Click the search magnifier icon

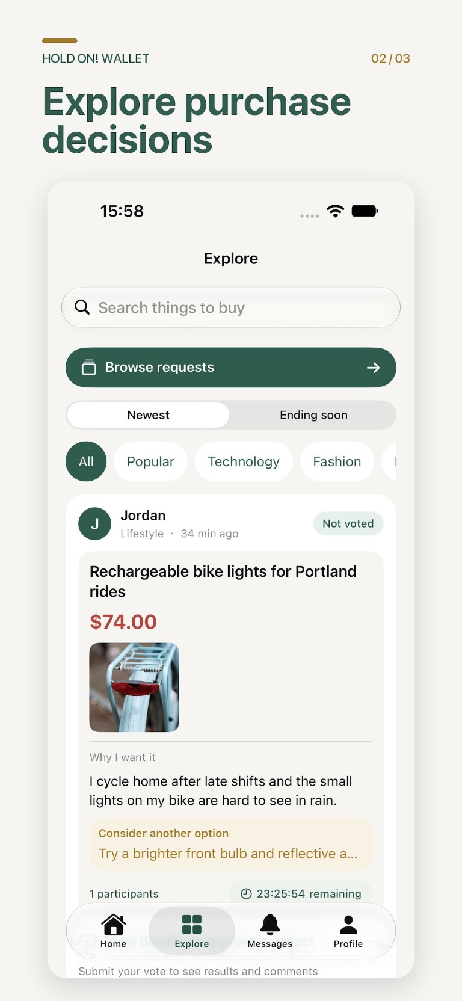(x=82, y=307)
